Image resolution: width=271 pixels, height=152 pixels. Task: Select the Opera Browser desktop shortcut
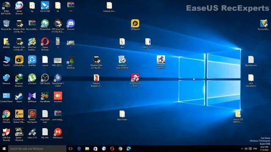point(45,44)
